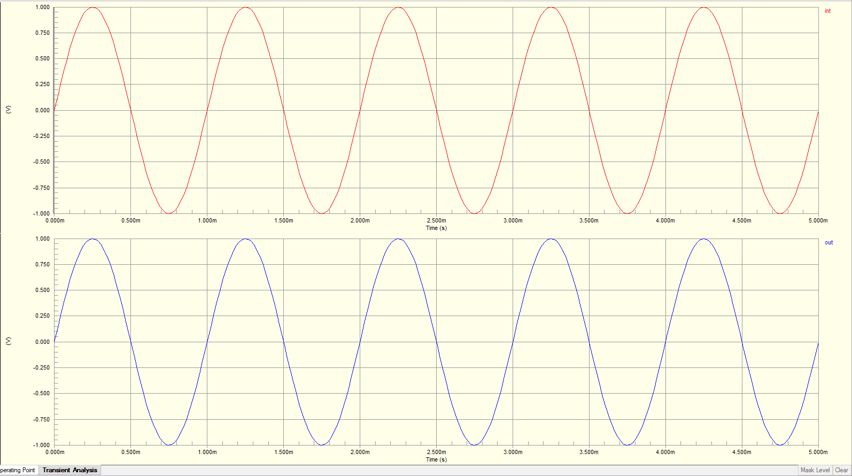Screen dimensions: 852x476
Task: Click the top plot's 'Time (s)' axis label
Action: coord(436,228)
